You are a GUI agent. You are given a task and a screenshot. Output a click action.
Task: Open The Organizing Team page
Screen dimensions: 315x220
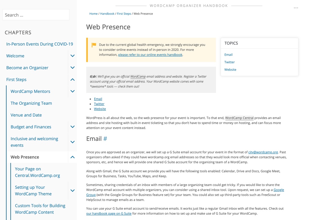pos(31,103)
